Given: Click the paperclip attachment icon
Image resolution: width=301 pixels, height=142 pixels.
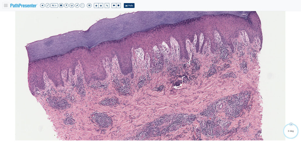Looking at the screenshot, I should (107, 6).
